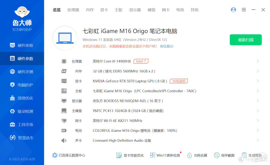Screen dimensions: 270x165
Task: Open 显卡性能优化 tool
Action: (x=130, y=155)
